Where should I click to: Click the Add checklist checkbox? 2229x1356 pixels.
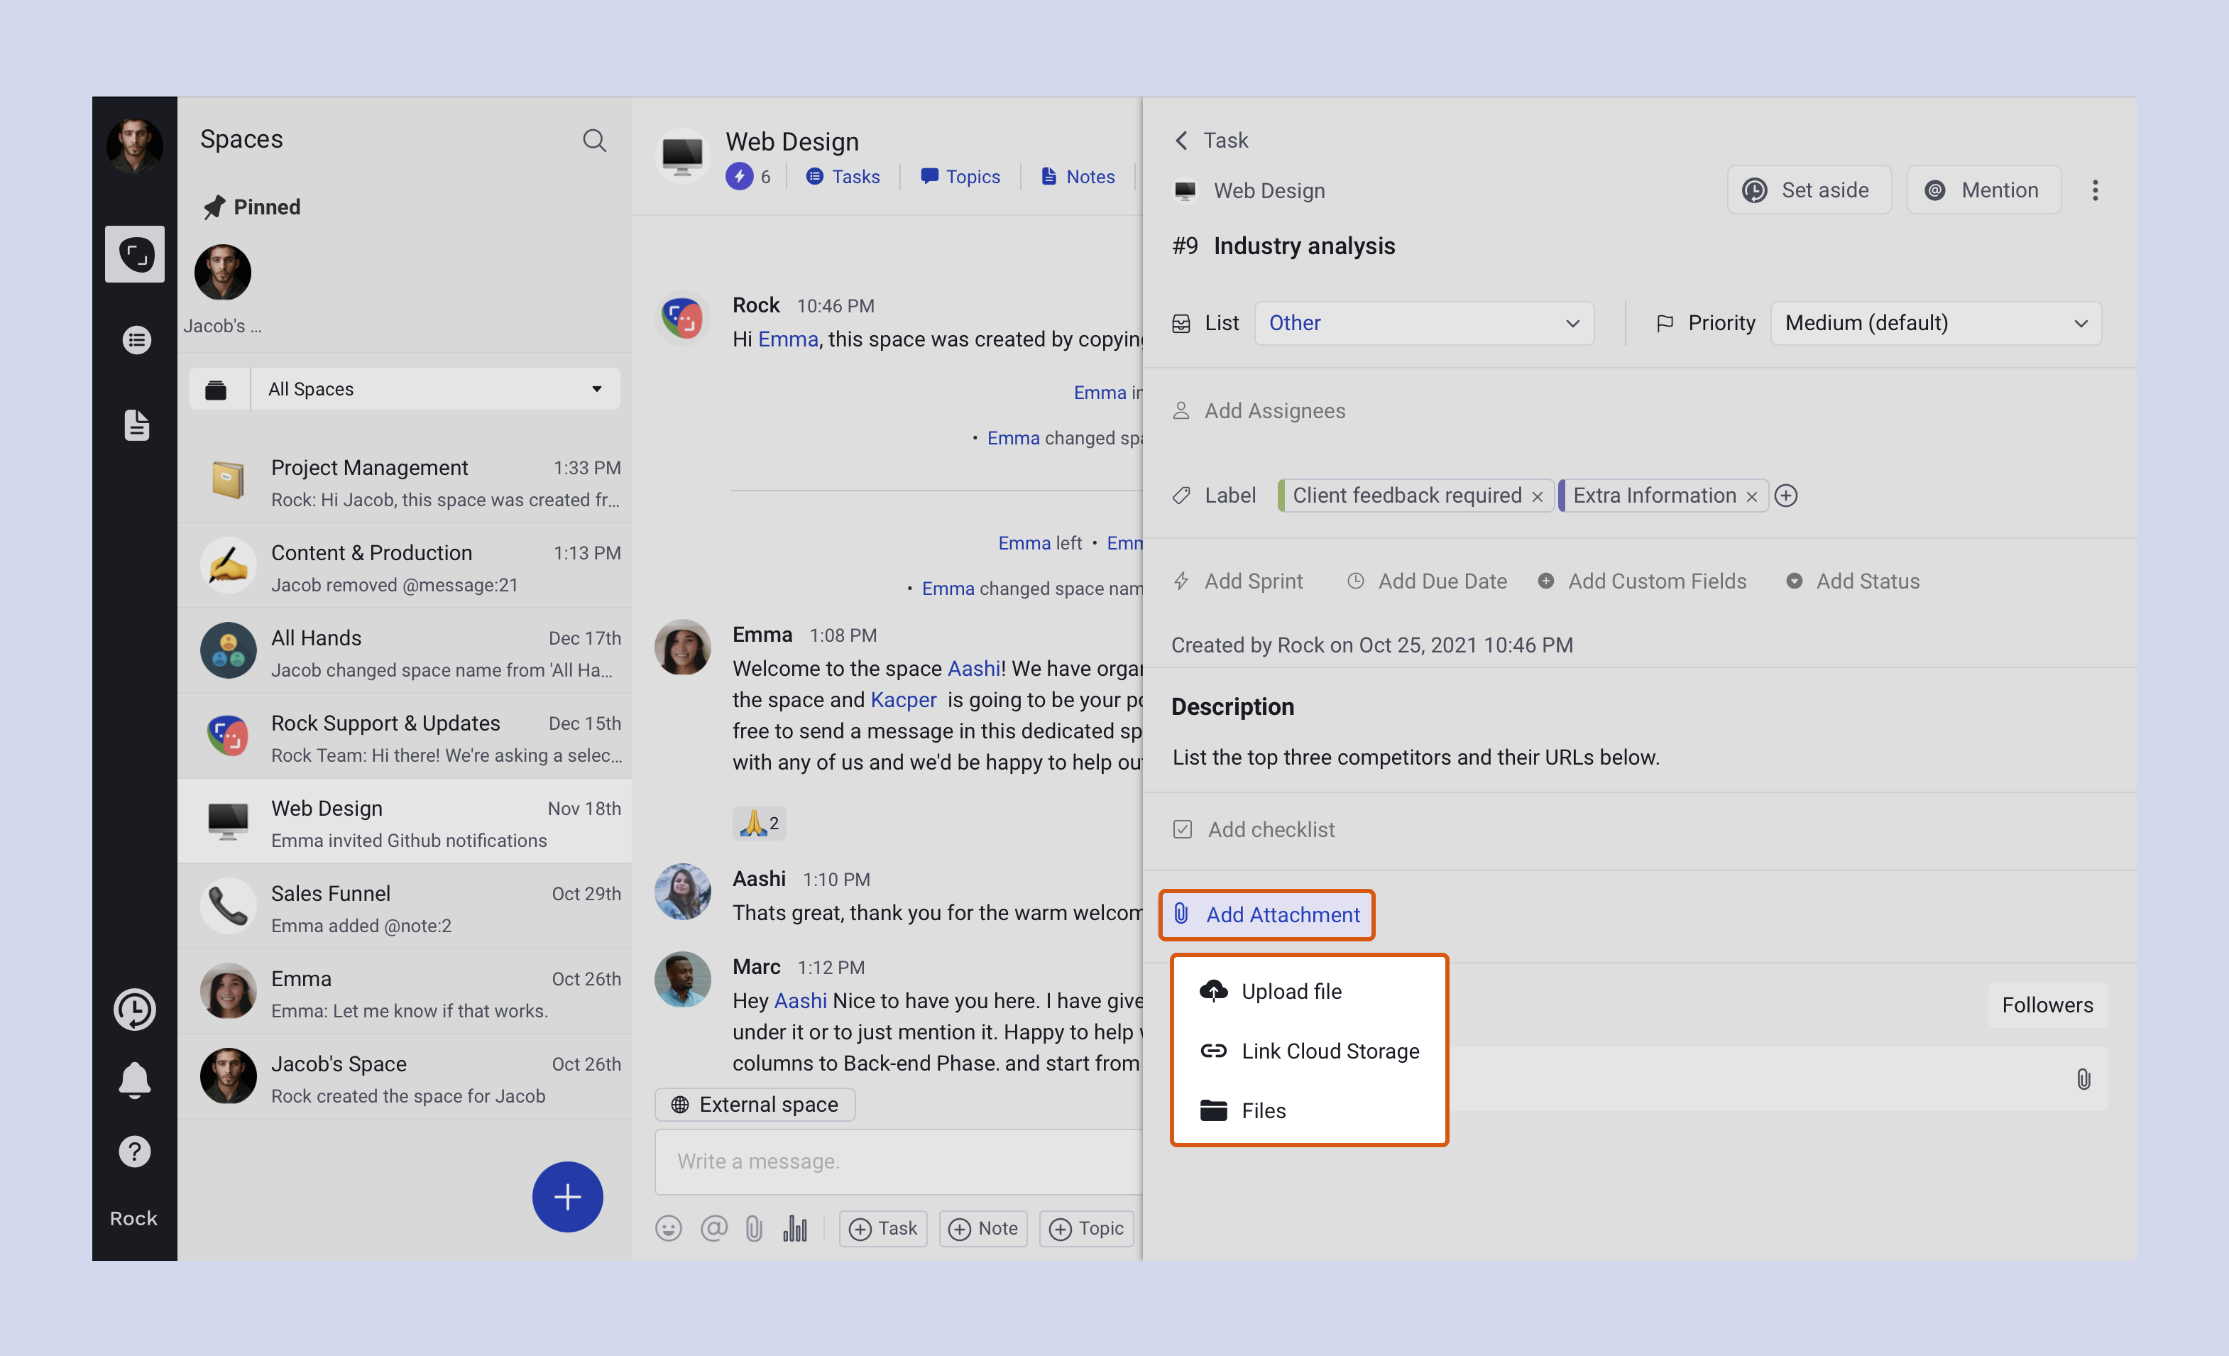tap(1183, 829)
